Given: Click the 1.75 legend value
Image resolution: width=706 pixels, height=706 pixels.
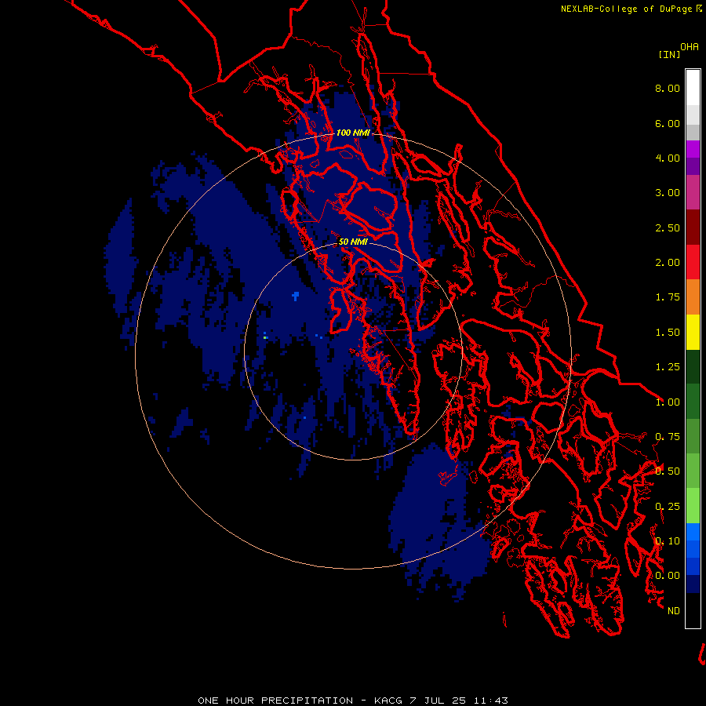Looking at the screenshot, I should pos(668,297).
